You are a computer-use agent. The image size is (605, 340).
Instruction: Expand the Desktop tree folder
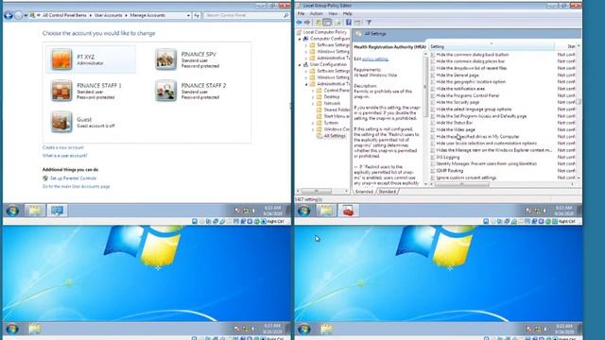[313, 97]
